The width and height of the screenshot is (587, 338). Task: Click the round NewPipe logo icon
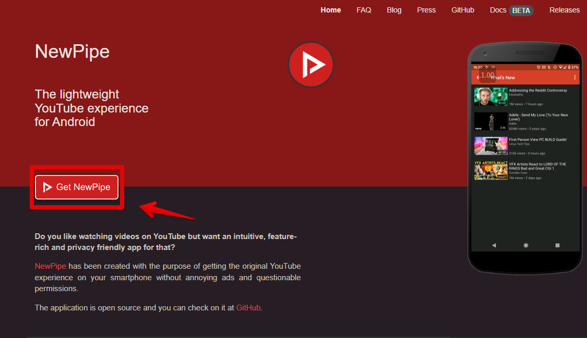(311, 64)
